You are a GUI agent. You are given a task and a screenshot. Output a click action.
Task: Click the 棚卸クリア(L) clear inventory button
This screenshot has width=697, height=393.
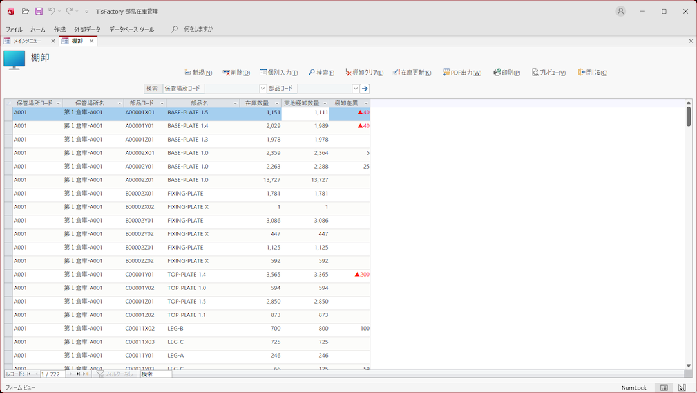[x=364, y=73]
